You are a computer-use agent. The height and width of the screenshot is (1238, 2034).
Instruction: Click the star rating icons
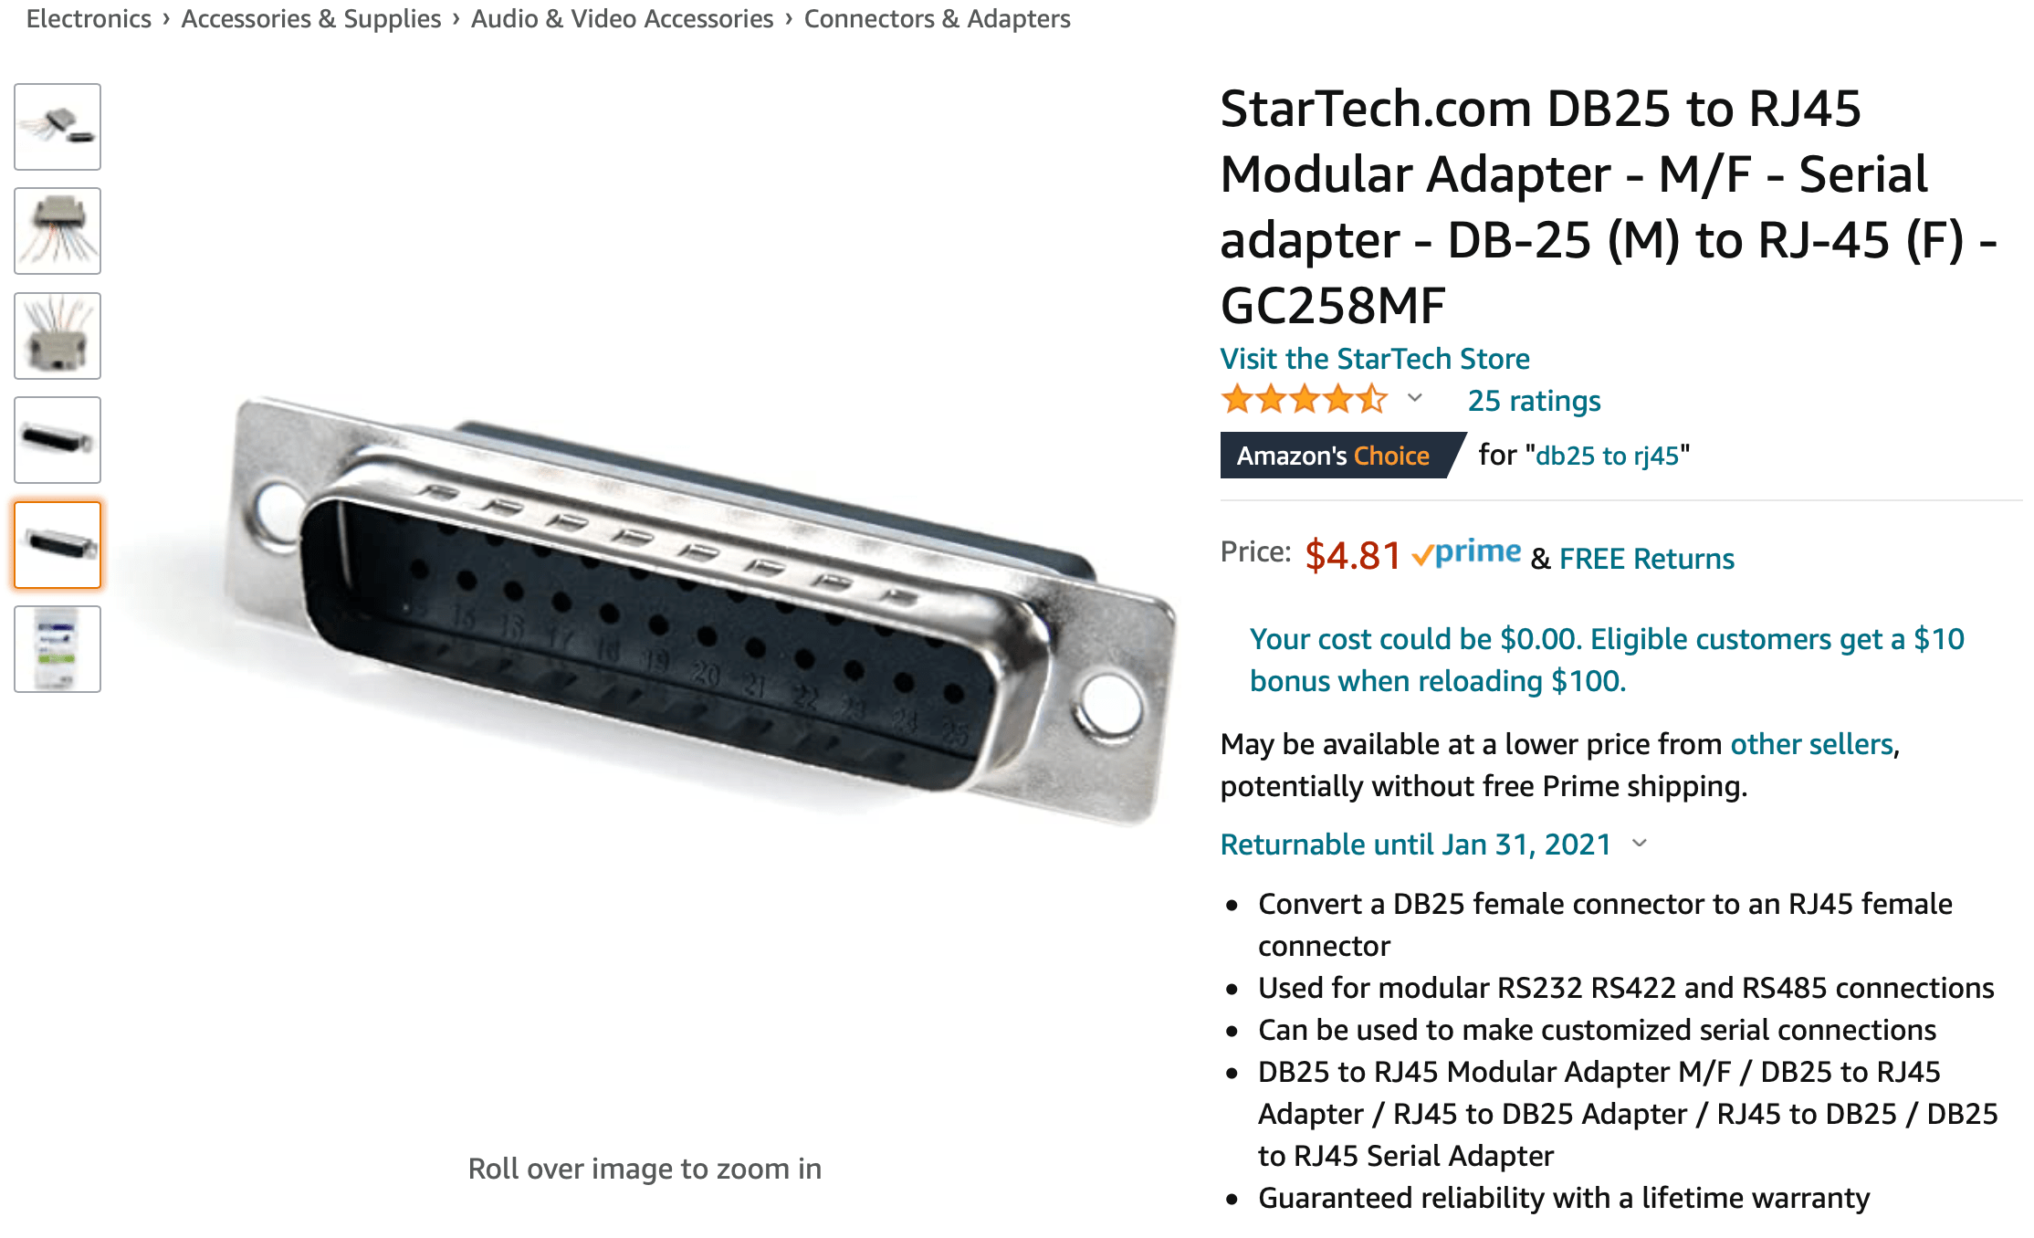click(1305, 400)
